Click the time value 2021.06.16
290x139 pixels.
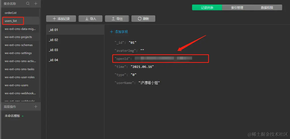[x=142, y=67]
